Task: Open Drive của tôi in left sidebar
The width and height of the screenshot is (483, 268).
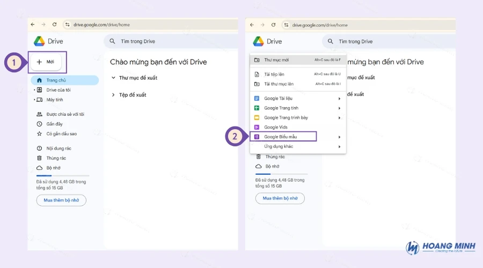Action: point(58,90)
